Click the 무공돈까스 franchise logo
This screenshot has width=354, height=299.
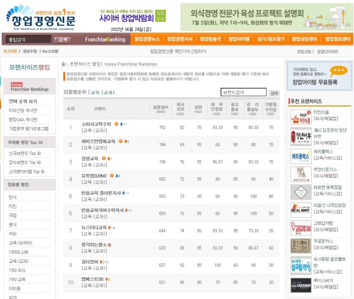(x=301, y=246)
